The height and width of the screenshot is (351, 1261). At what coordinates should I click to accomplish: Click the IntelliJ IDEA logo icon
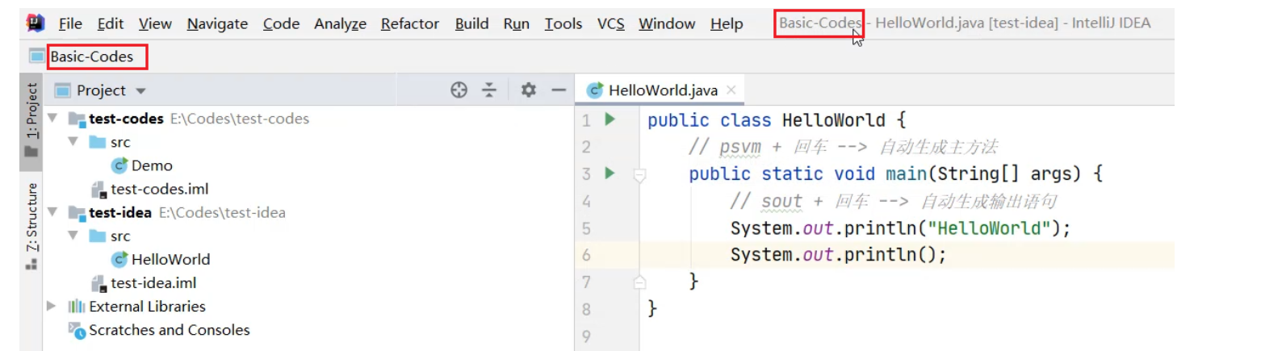(34, 23)
